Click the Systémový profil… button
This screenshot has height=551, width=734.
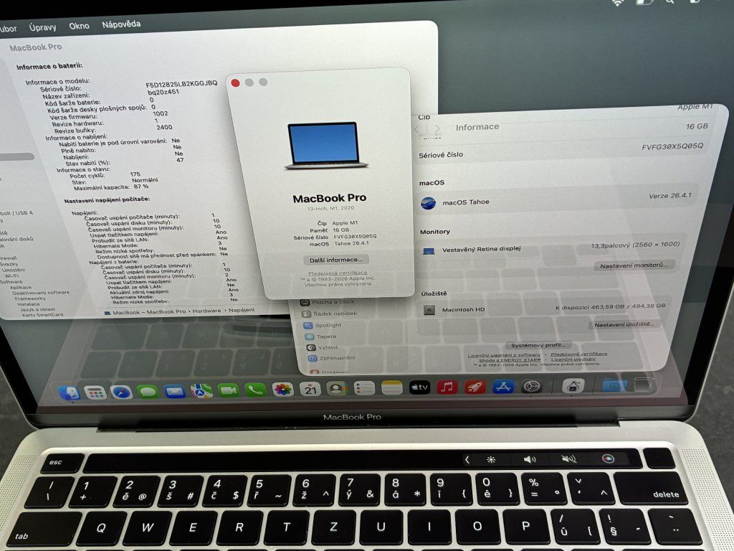538,345
